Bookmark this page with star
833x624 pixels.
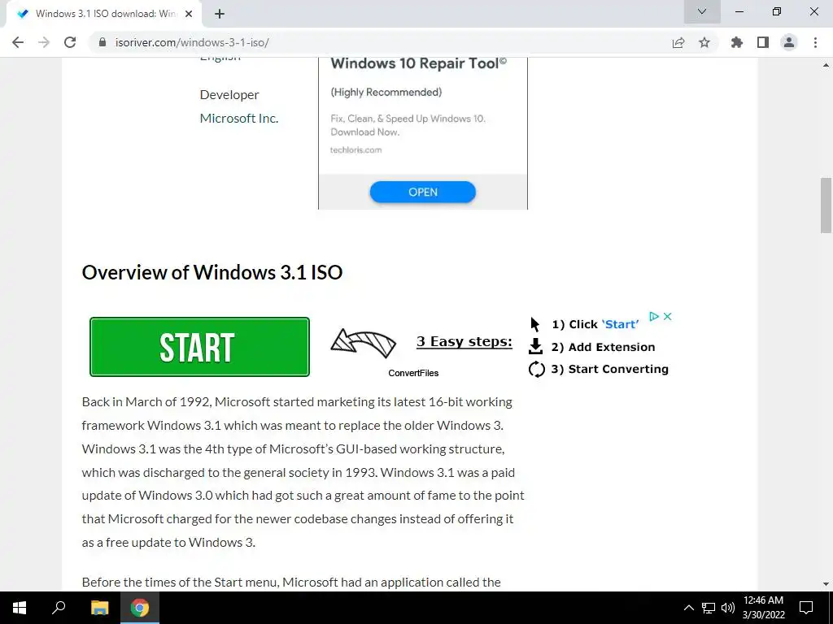click(704, 42)
